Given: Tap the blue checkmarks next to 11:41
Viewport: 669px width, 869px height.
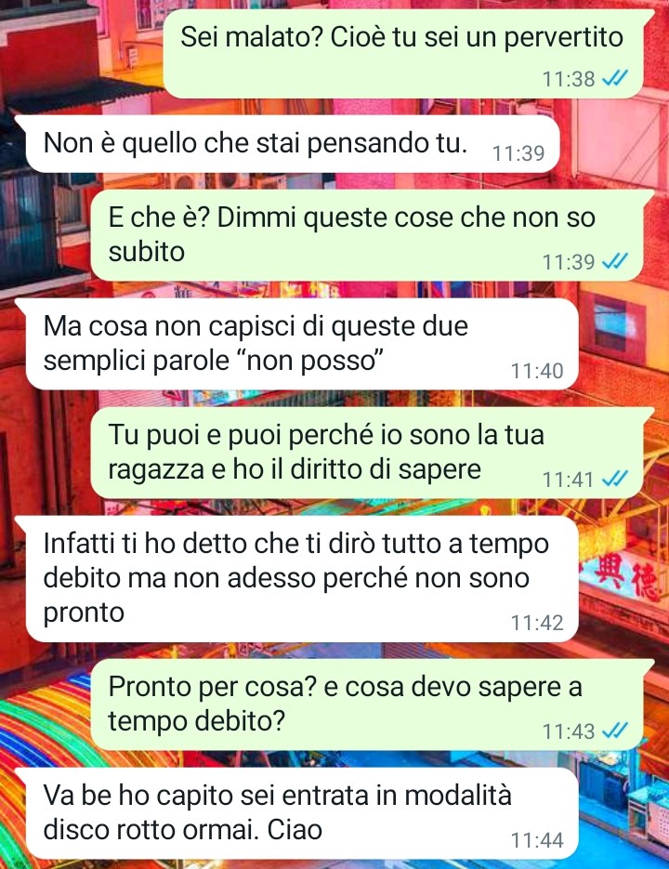Looking at the screenshot, I should 615,479.
